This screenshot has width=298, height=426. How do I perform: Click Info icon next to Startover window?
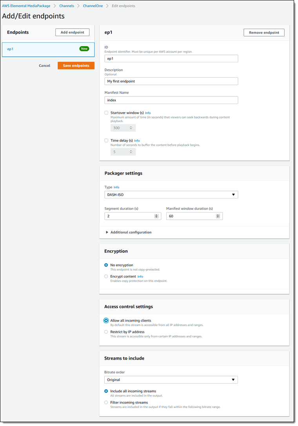click(x=148, y=113)
